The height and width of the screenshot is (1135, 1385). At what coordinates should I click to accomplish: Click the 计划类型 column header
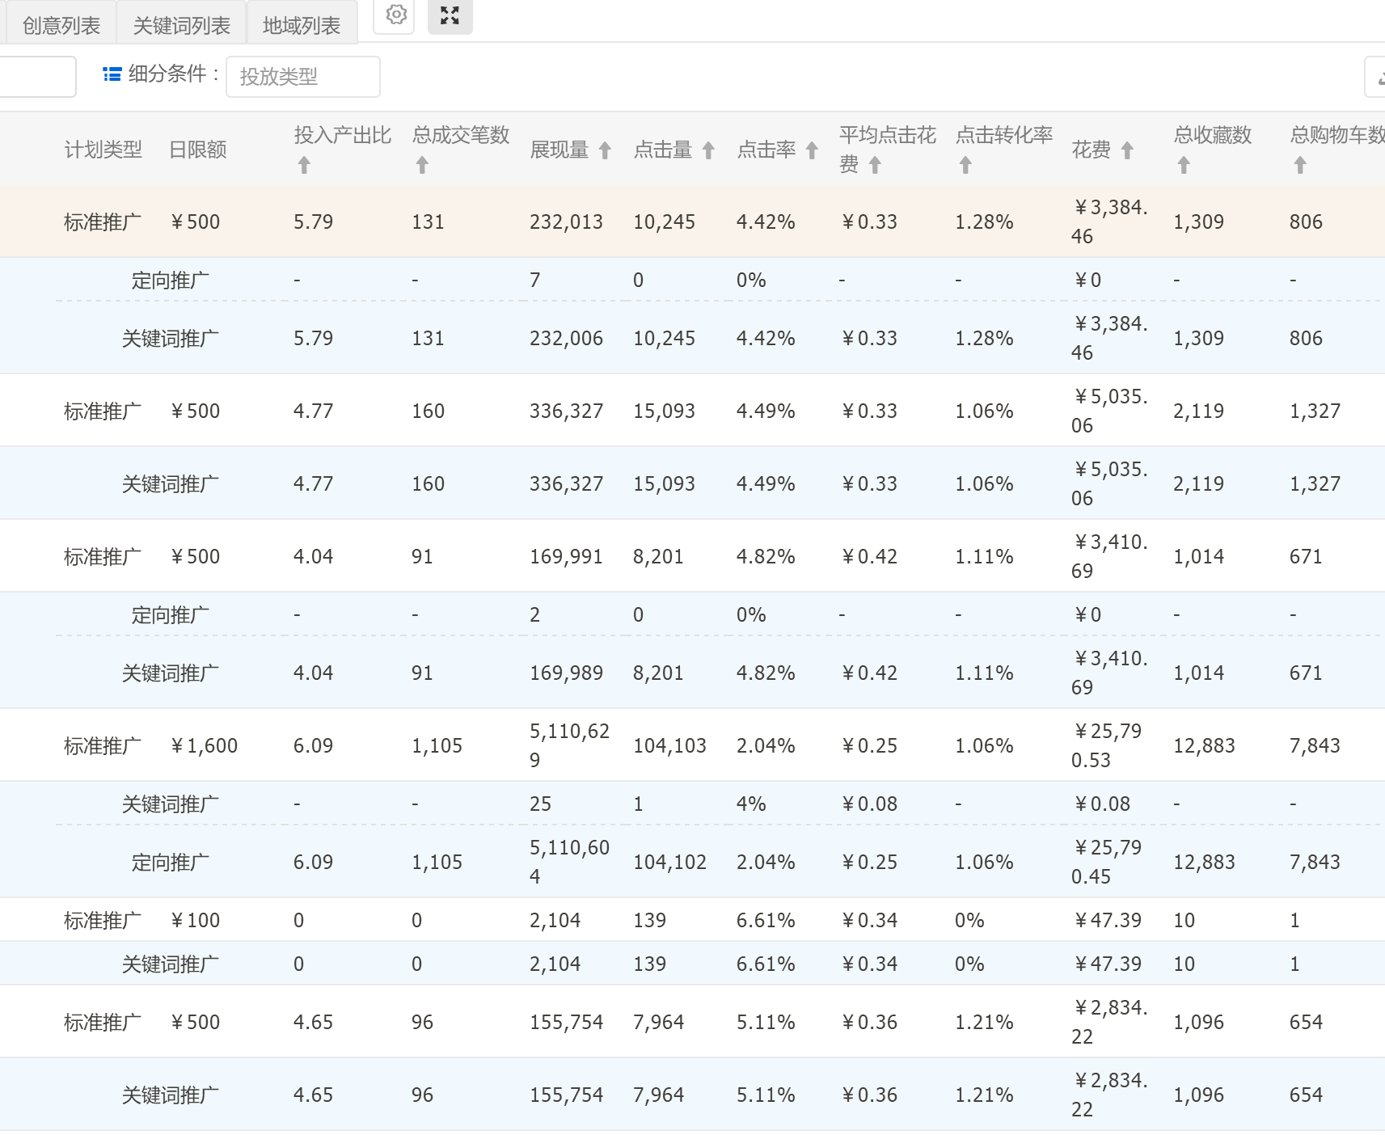click(103, 150)
